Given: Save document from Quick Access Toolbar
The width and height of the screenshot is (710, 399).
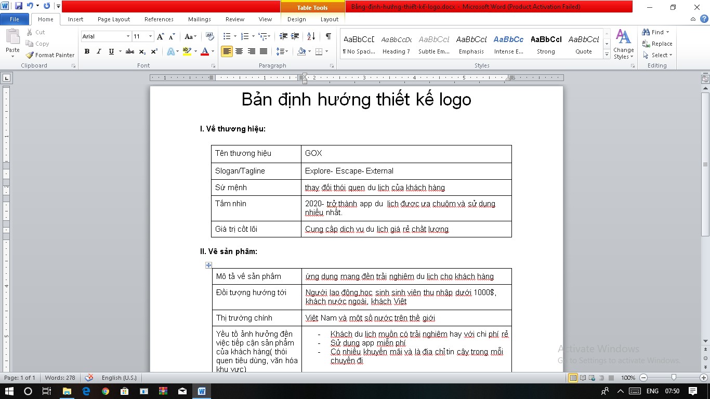Looking at the screenshot, I should pos(19,6).
